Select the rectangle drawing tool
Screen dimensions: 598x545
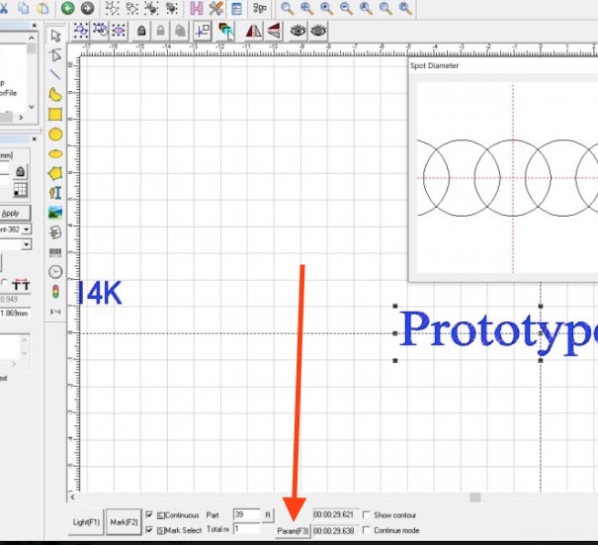tap(56, 114)
